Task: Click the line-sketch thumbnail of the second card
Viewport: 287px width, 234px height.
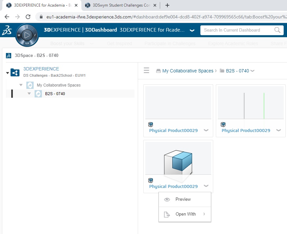Action: [x=251, y=103]
